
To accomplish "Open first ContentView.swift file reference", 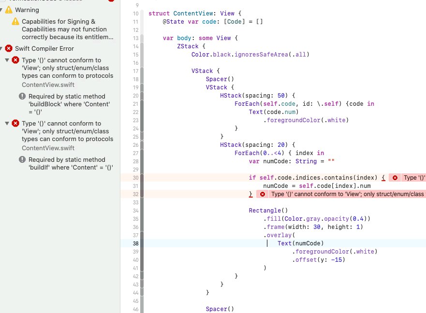I will (48, 85).
